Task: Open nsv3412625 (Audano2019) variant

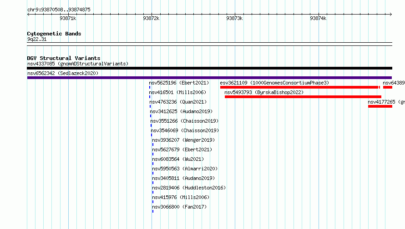Action: point(181,111)
